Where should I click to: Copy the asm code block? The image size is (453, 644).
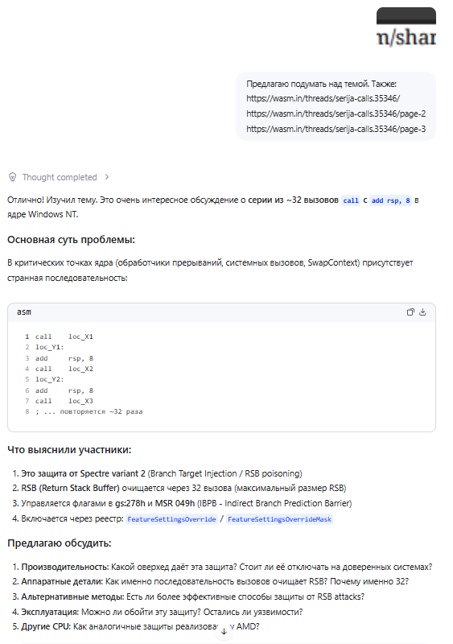tap(410, 312)
